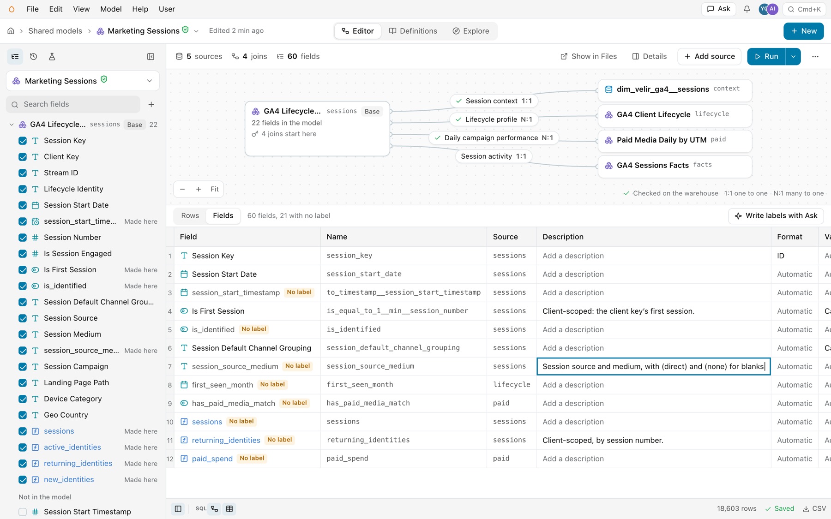831x519 pixels.
Task: Check the Session Start Timestamp field
Action: [x=23, y=512]
